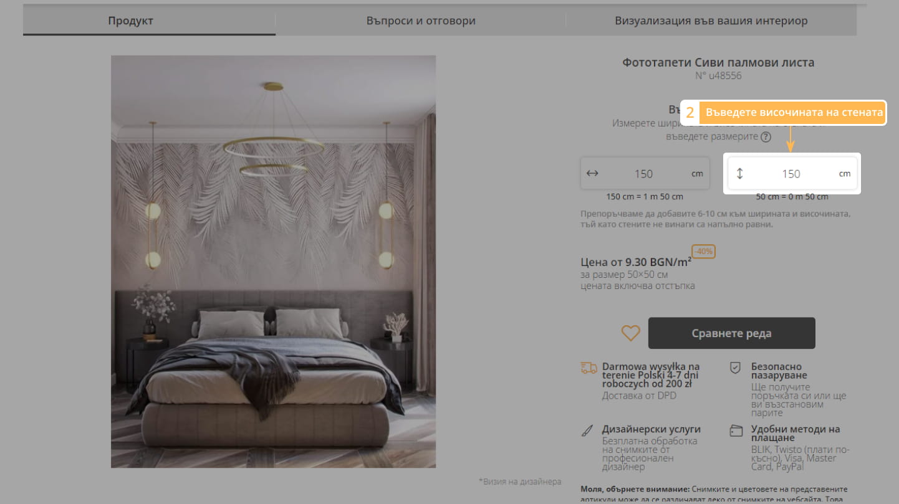Click the Дизайнерски услуги heading
The width and height of the screenshot is (899, 504).
click(x=651, y=429)
